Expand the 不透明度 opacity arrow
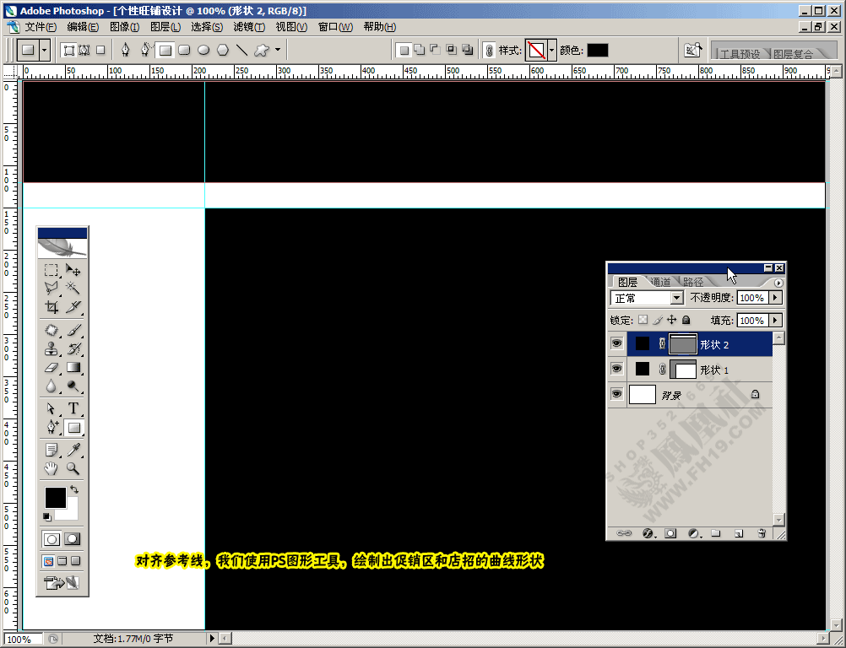 point(776,298)
